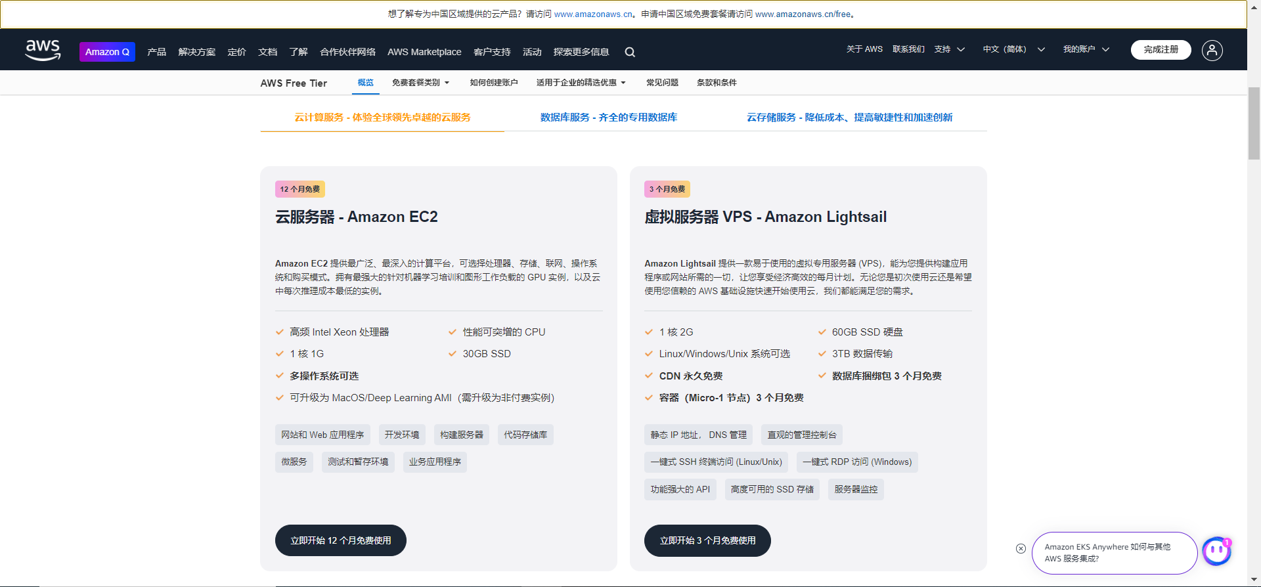Open the chat assistant bot icon

[x=1216, y=551]
